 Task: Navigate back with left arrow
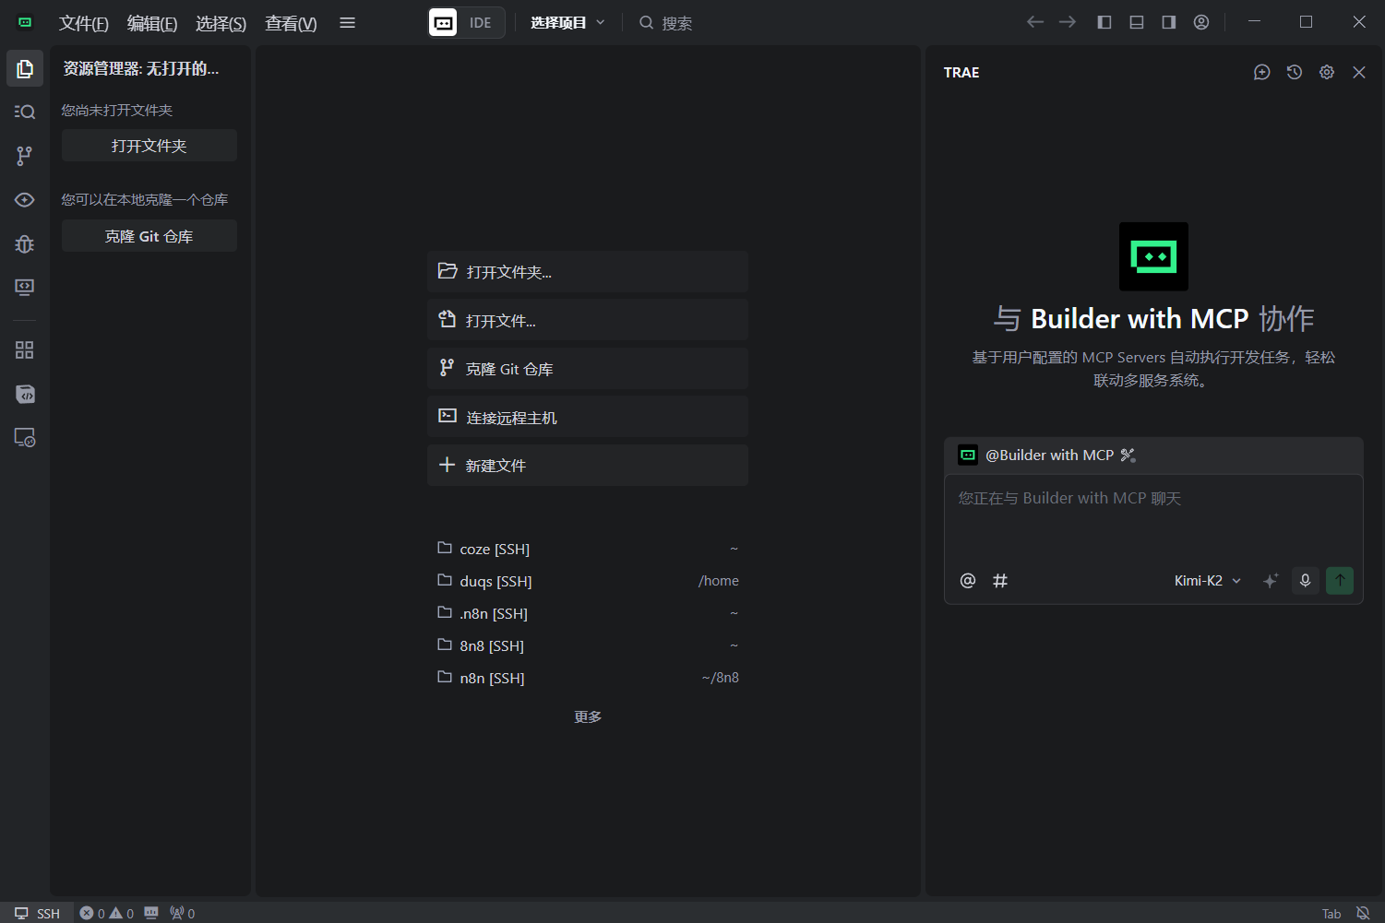click(1035, 22)
